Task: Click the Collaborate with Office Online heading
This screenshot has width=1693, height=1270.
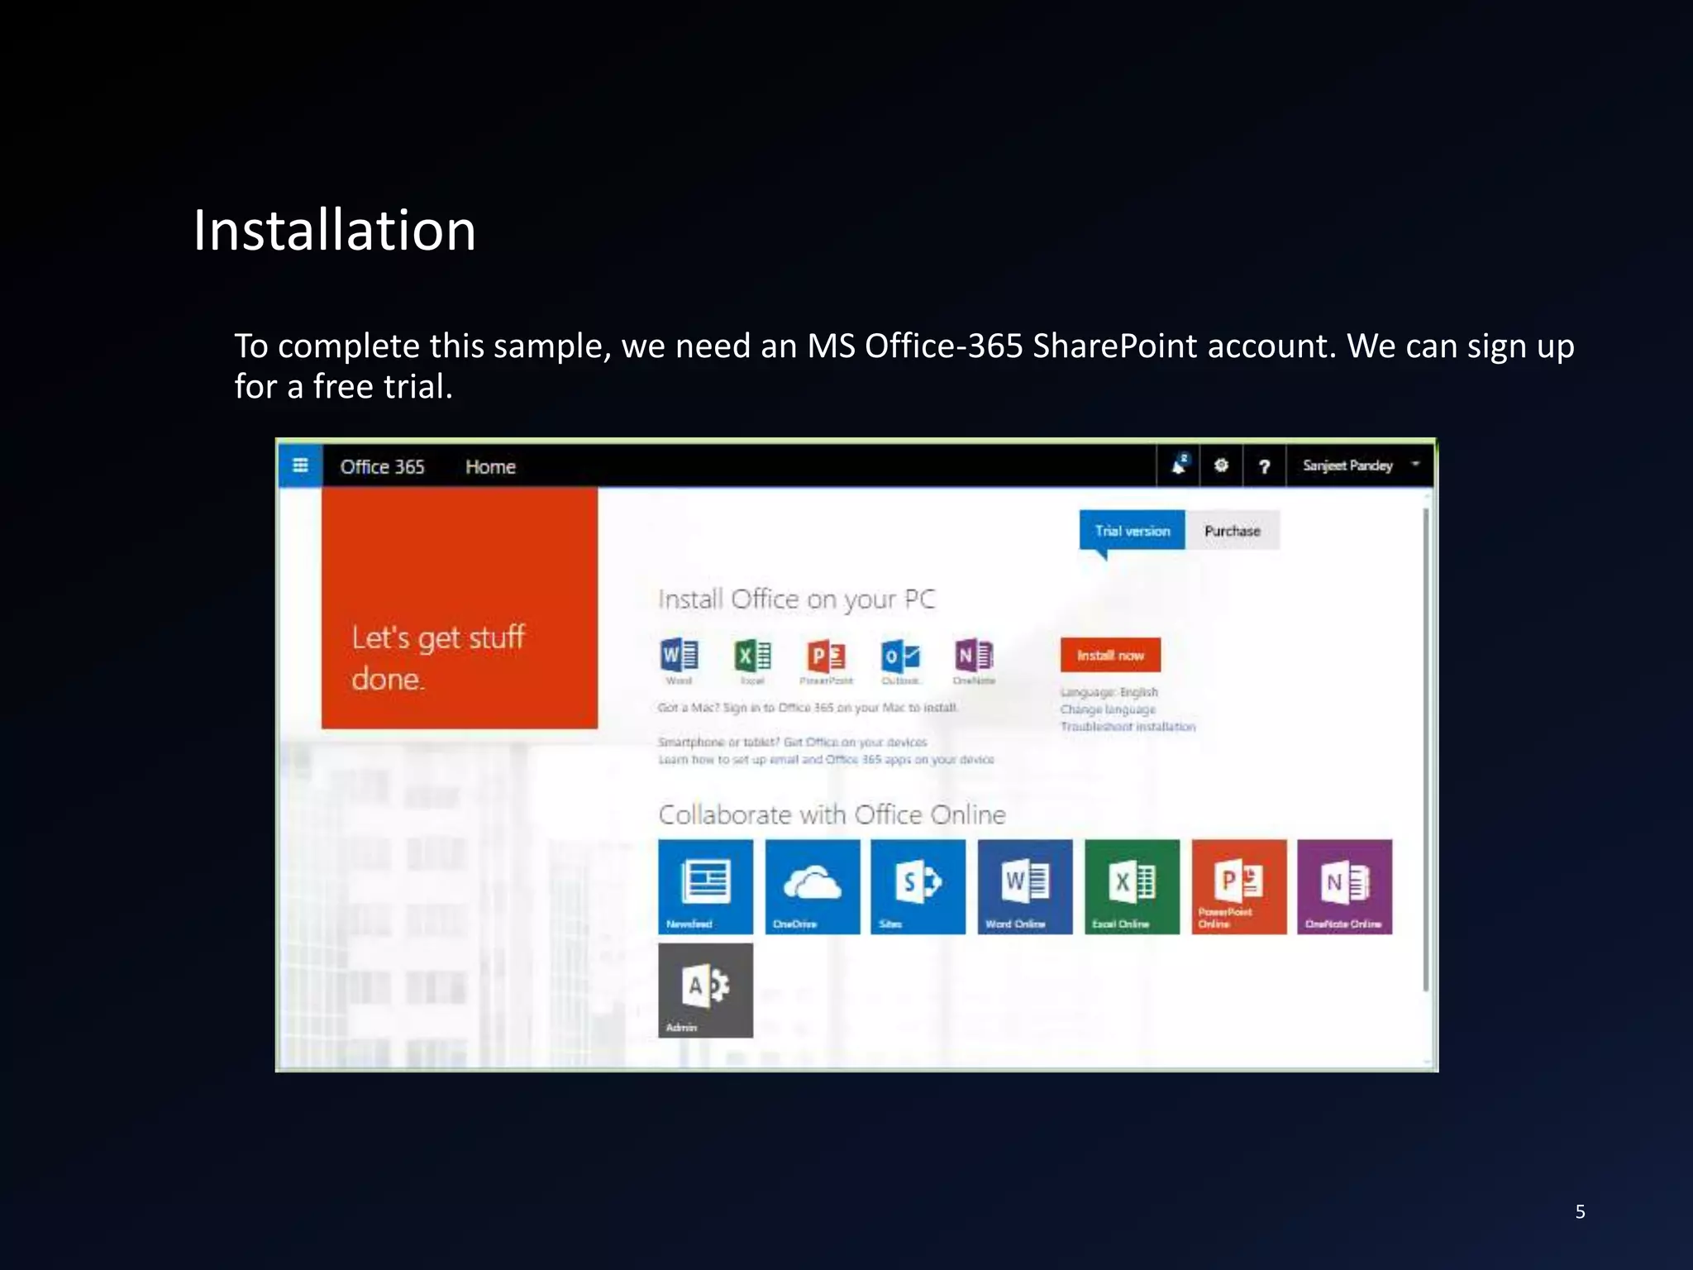Action: tap(832, 815)
